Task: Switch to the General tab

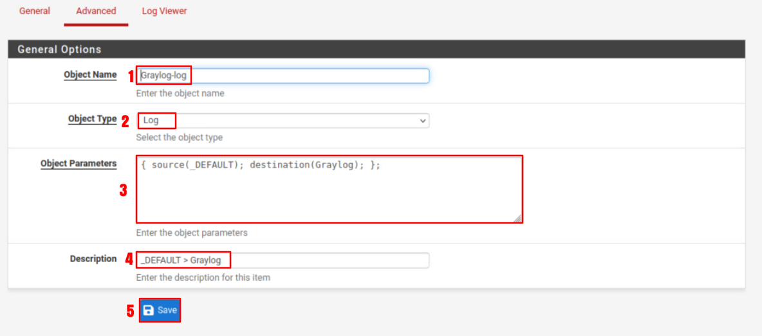Action: coord(35,11)
